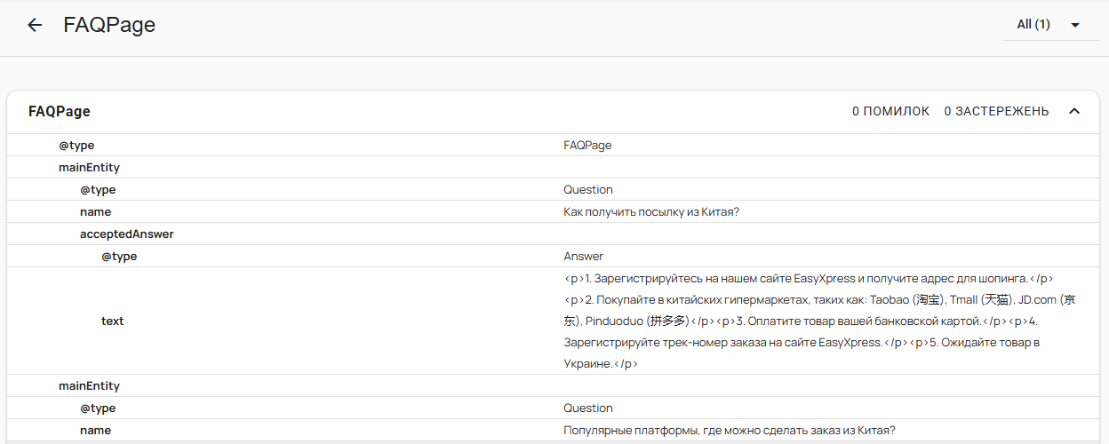Select the top-level @type property label
Screen dimensions: 1109x444
coord(76,146)
